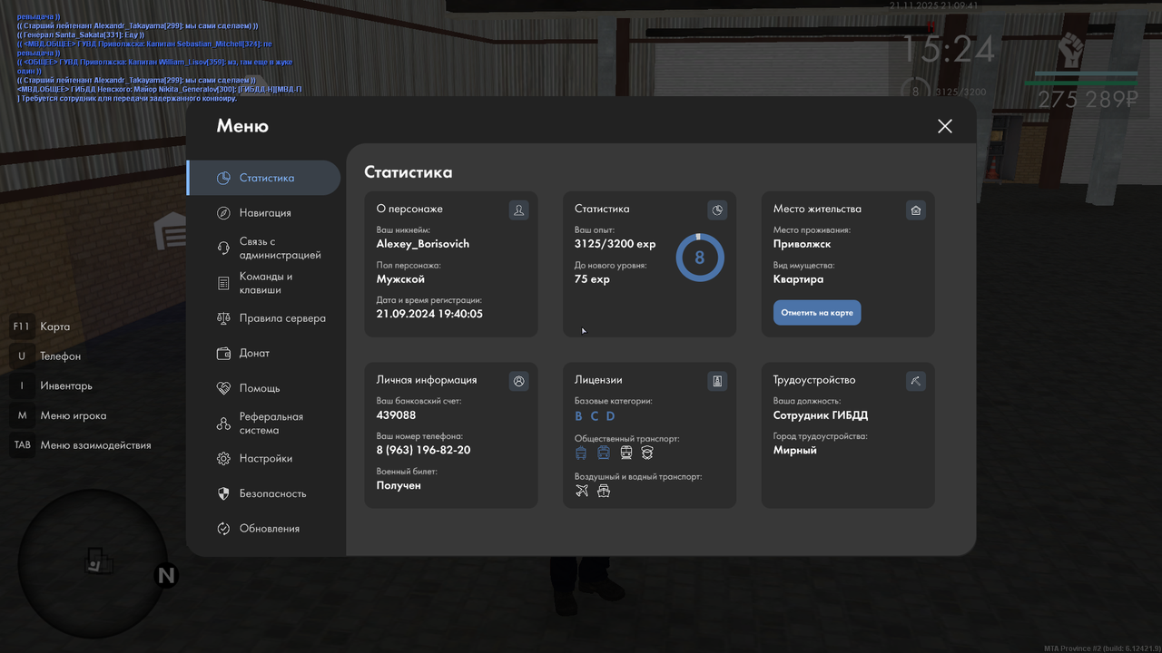This screenshot has height=653, width=1162.
Task: Click the pickaxe icon in Трудоустройство card
Action: pyautogui.click(x=916, y=381)
